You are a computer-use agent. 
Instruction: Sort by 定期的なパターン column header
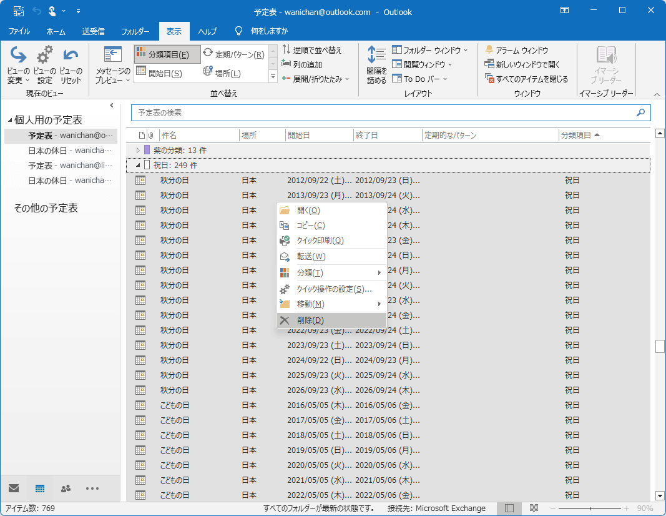click(x=491, y=135)
